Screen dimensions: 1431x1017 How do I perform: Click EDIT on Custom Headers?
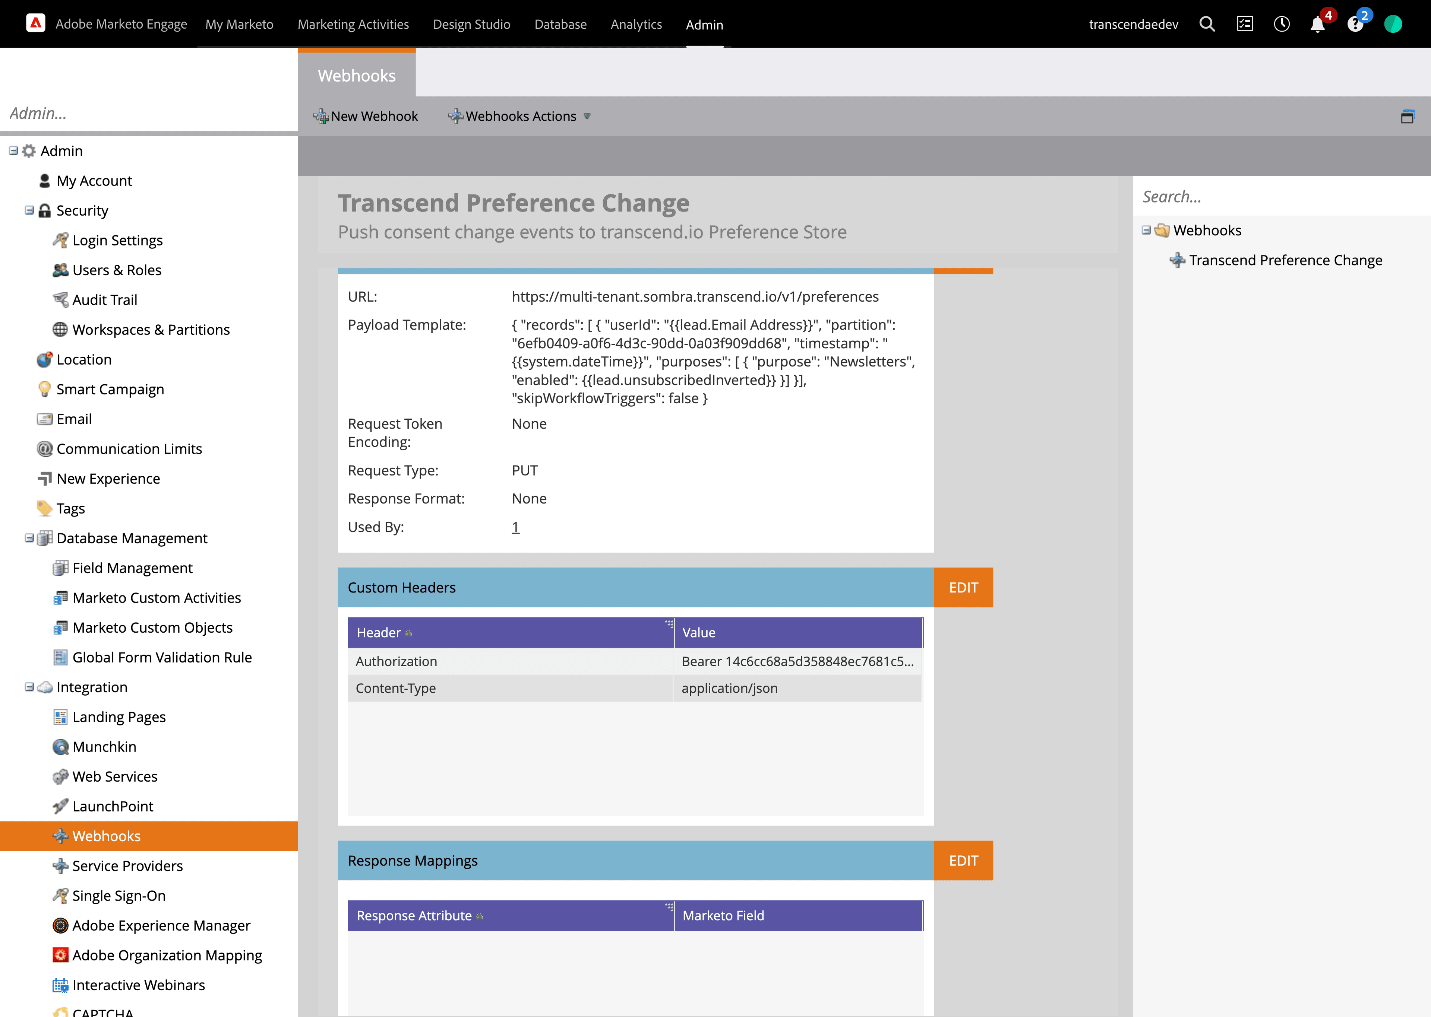tap(963, 587)
